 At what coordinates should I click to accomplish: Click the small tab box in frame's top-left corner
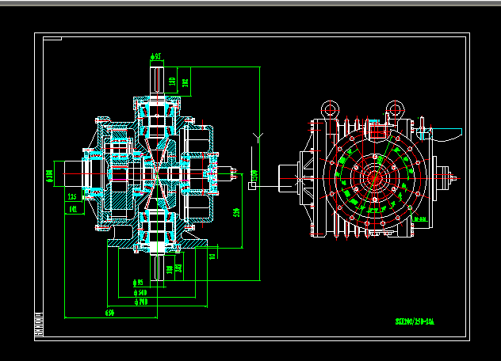tap(52, 39)
